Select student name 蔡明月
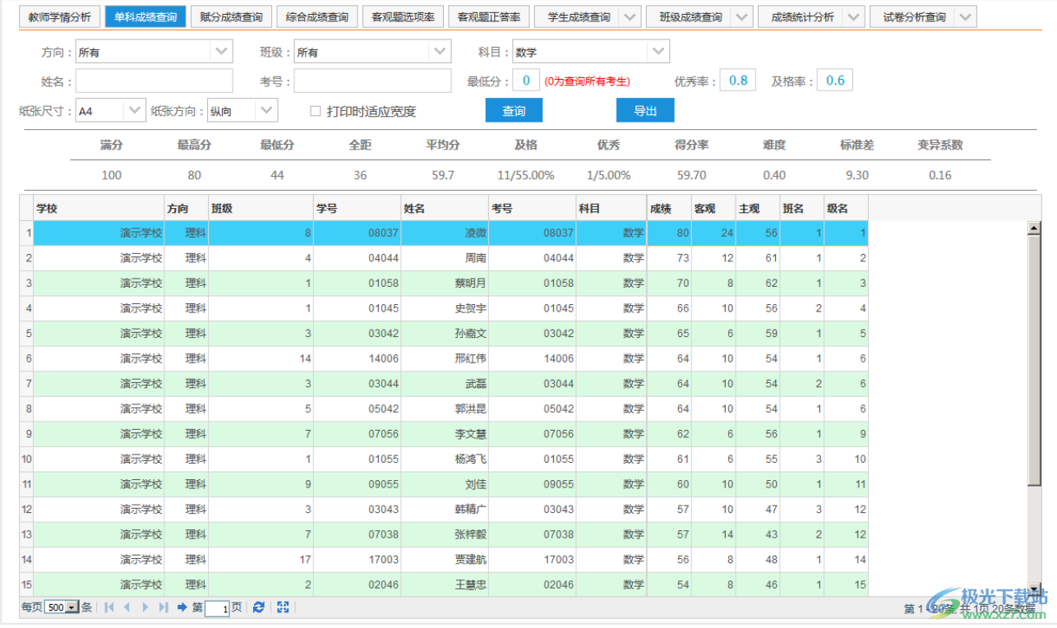Screen dimensions: 1057x628 (471, 284)
